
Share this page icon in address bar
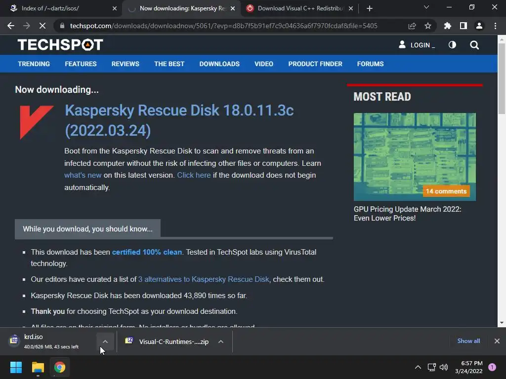412,26
